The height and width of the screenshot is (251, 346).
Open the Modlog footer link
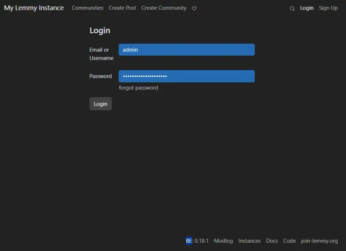tap(223, 241)
